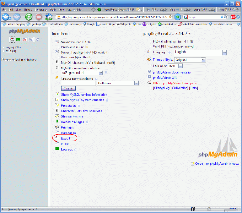242x213 pixels.
Task: Open the Privileges link
Action: 68,127
